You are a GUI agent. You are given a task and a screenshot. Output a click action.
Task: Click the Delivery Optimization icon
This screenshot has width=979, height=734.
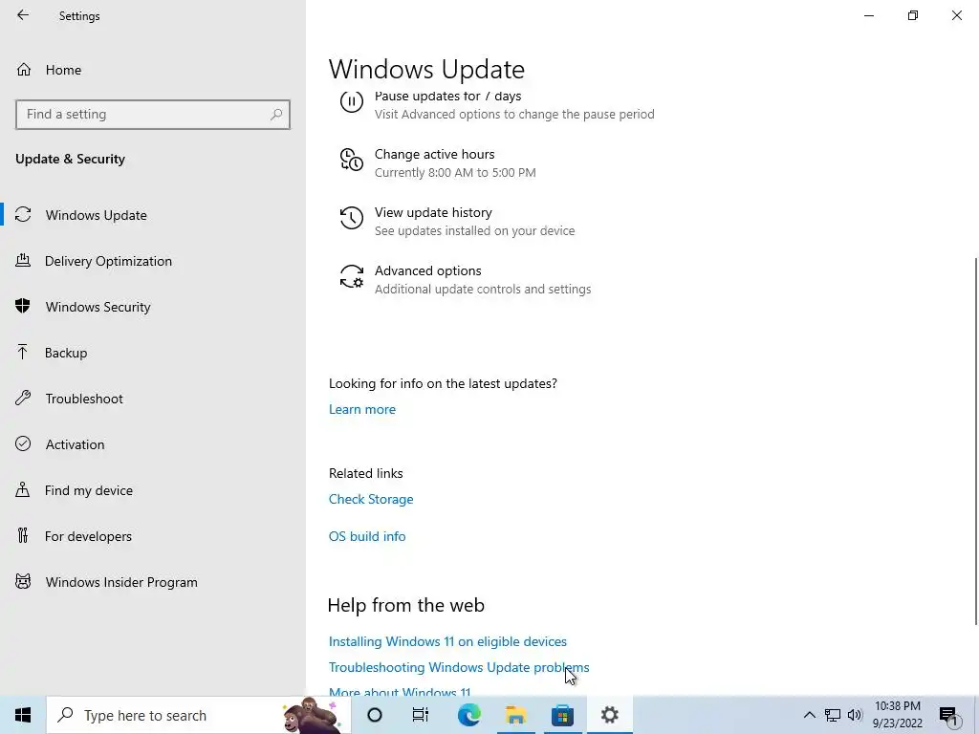click(x=23, y=260)
